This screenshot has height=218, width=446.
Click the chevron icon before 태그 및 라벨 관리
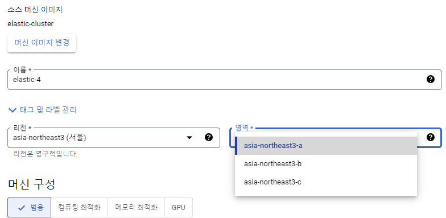pos(13,110)
